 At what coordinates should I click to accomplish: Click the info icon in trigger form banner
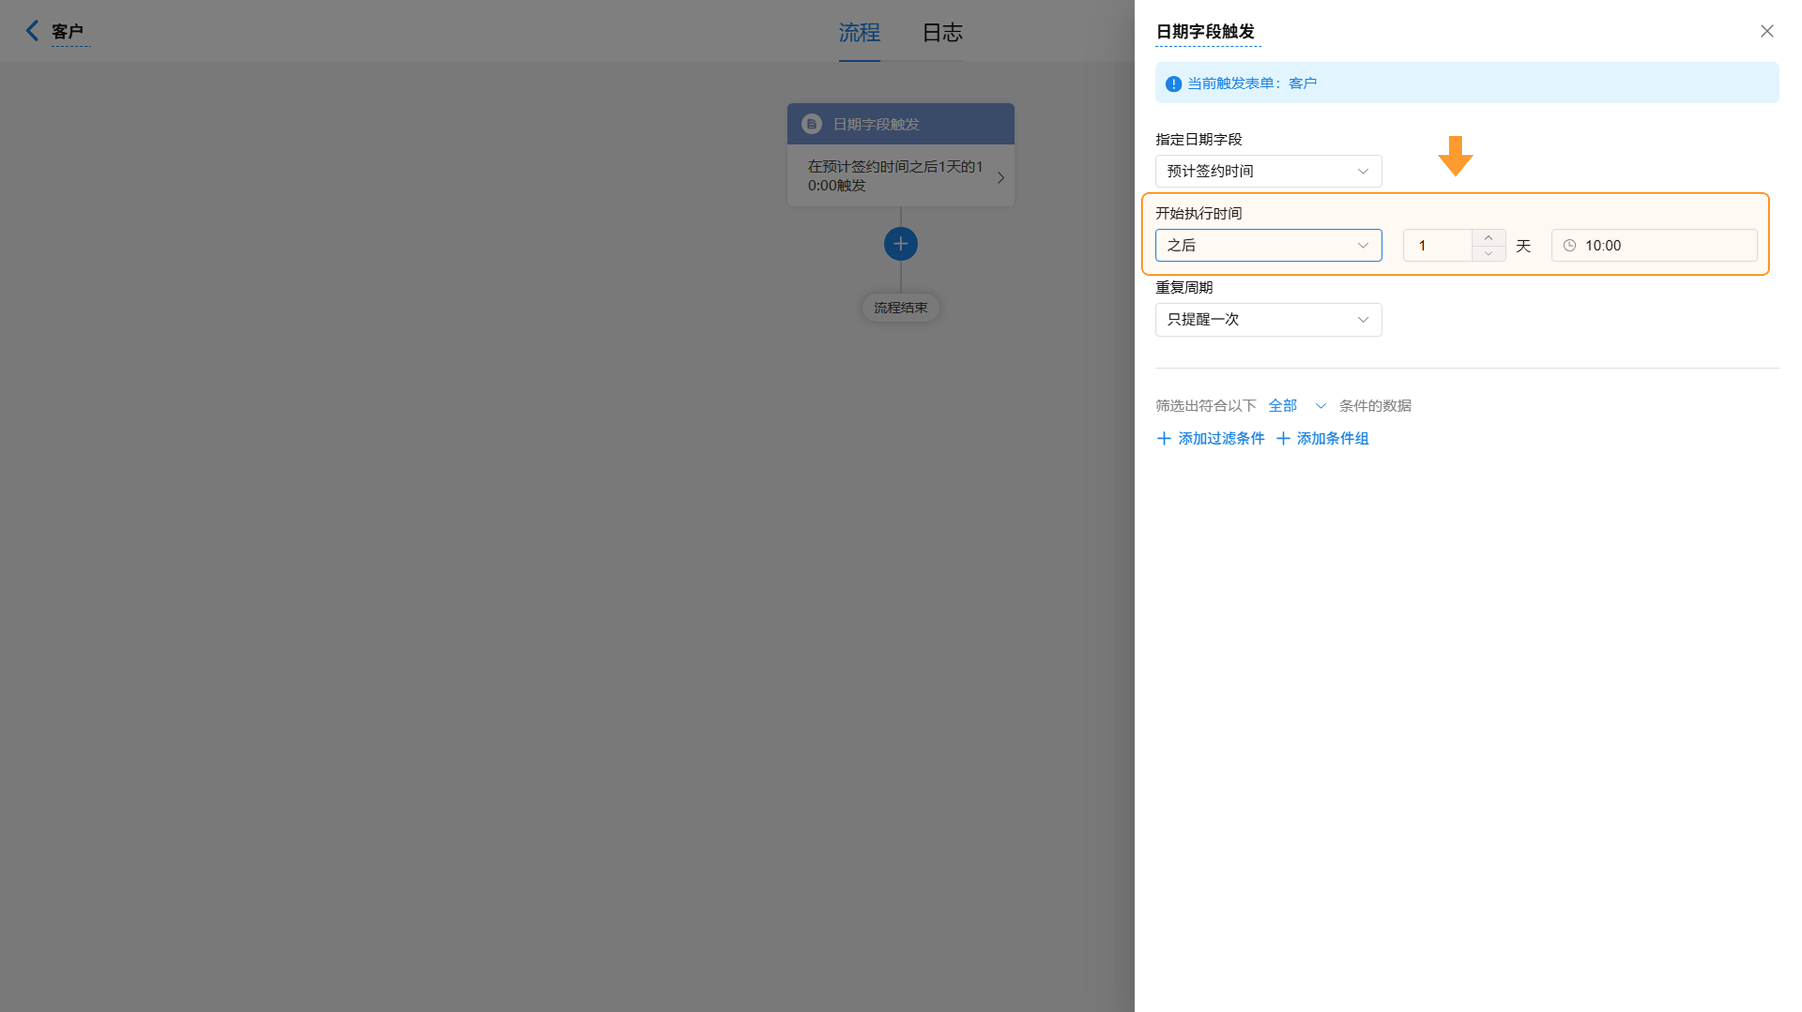(1173, 84)
